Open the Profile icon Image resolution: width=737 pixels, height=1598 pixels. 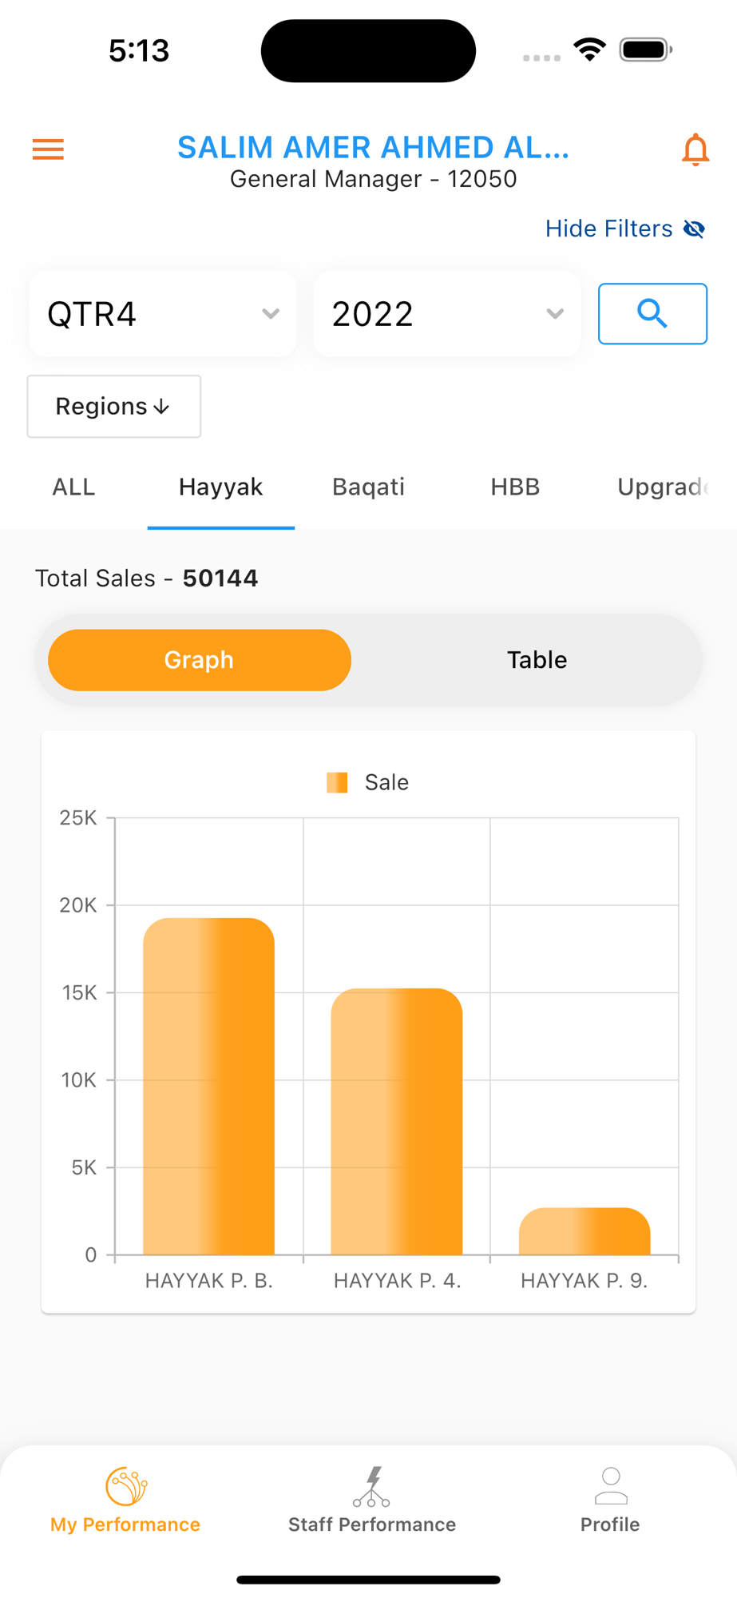point(611,1486)
